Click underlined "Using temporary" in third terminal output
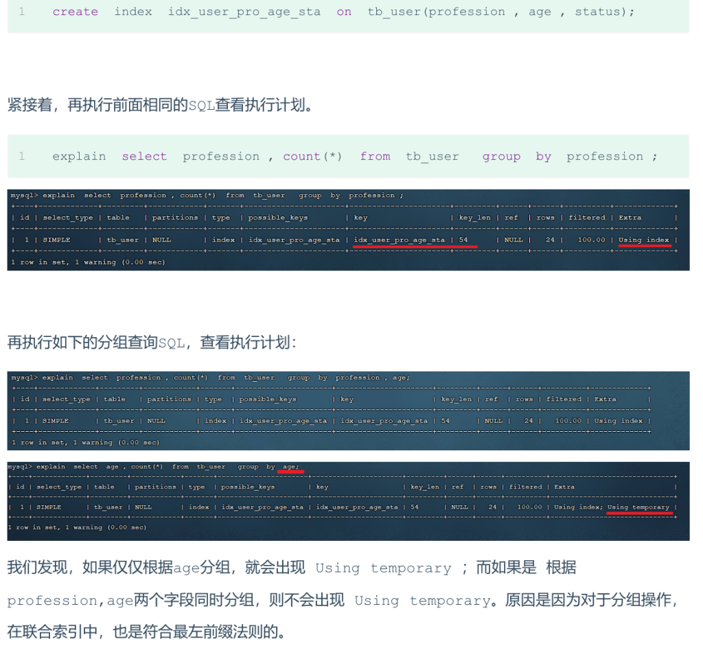The width and height of the screenshot is (703, 659). coord(638,507)
